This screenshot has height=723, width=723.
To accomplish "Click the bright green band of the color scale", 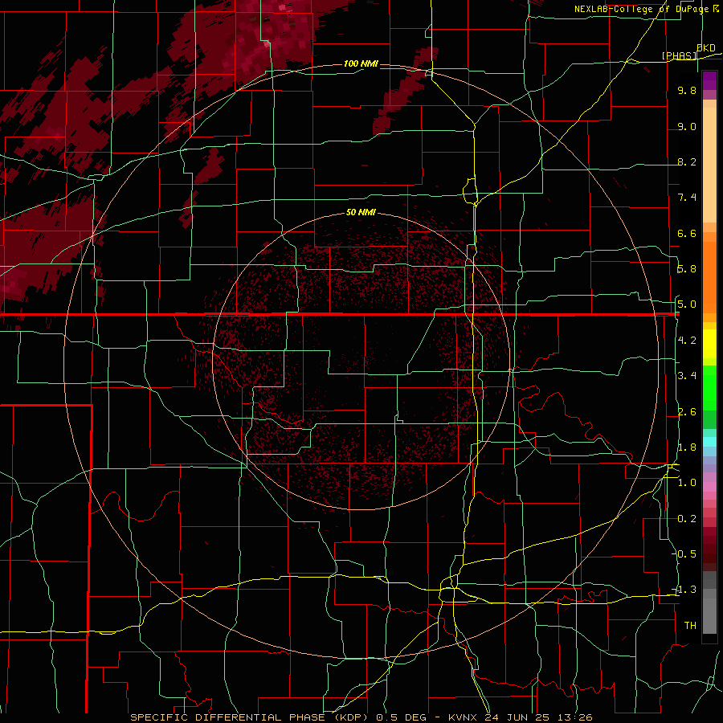I will tap(709, 387).
